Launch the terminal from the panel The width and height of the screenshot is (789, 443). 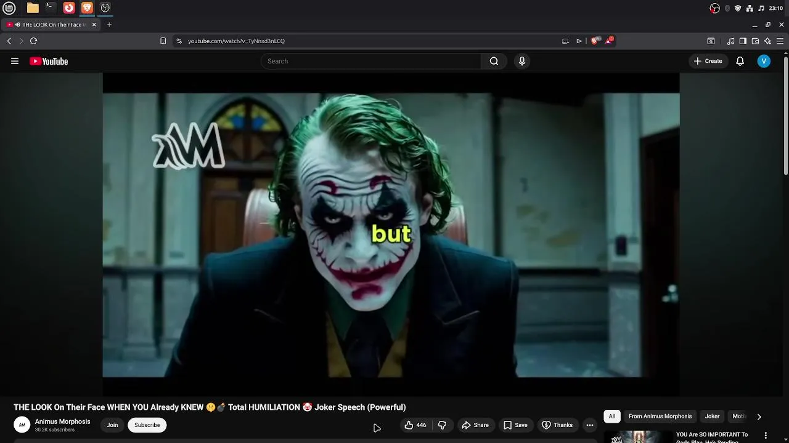[x=51, y=8]
